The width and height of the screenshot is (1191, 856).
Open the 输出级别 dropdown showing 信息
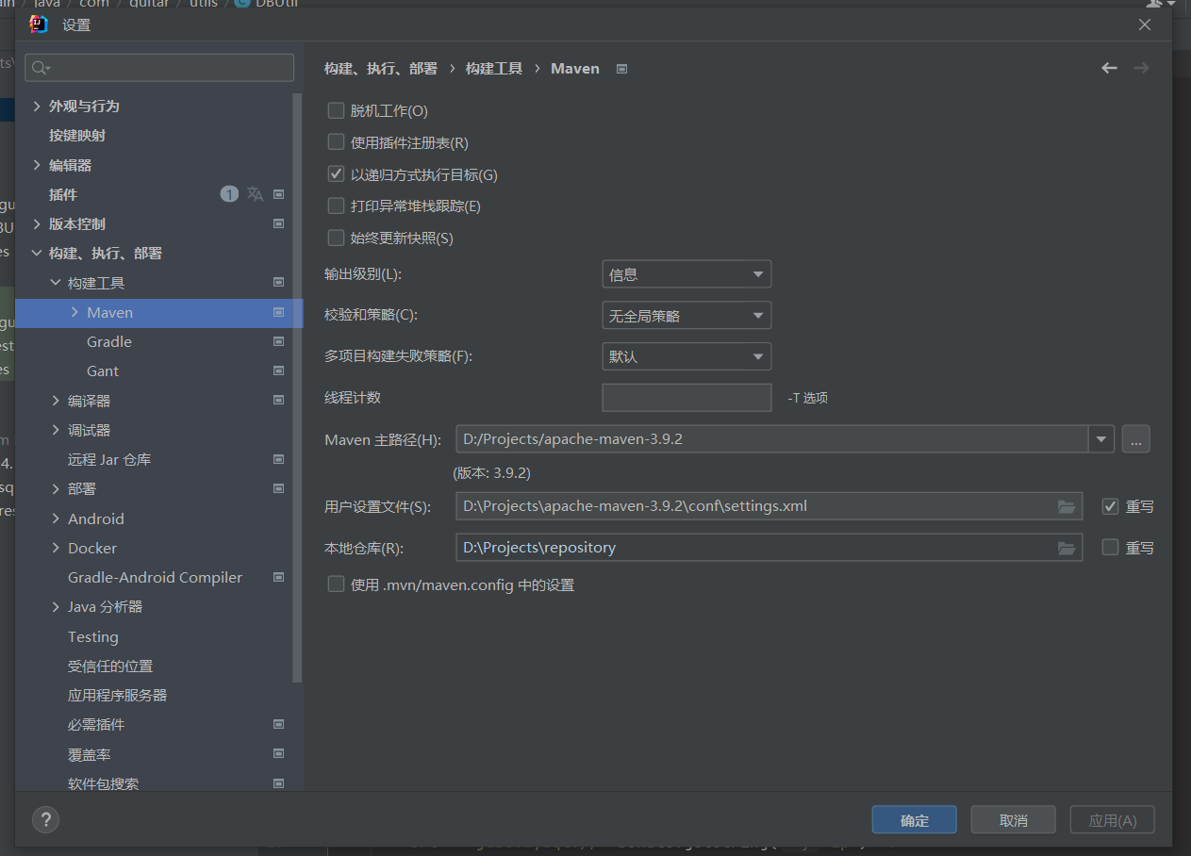tap(686, 274)
